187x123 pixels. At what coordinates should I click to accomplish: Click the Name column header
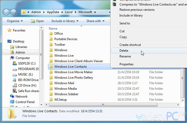point(53,29)
